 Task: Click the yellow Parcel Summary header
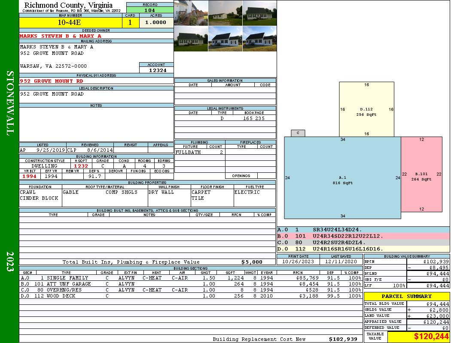pyautogui.click(x=407, y=296)
